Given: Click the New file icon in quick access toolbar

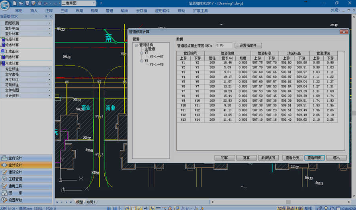Looking at the screenshot, I should click(x=15, y=3).
